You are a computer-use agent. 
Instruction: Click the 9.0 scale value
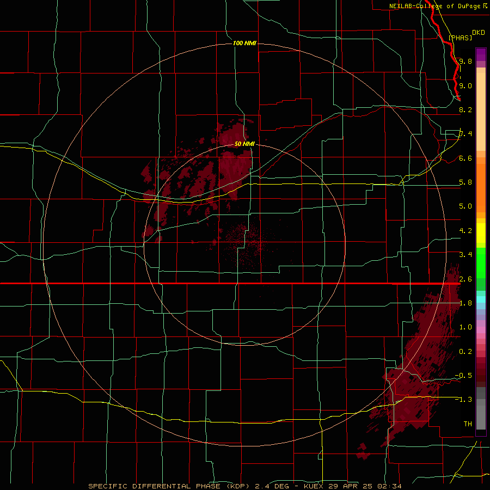point(465,85)
